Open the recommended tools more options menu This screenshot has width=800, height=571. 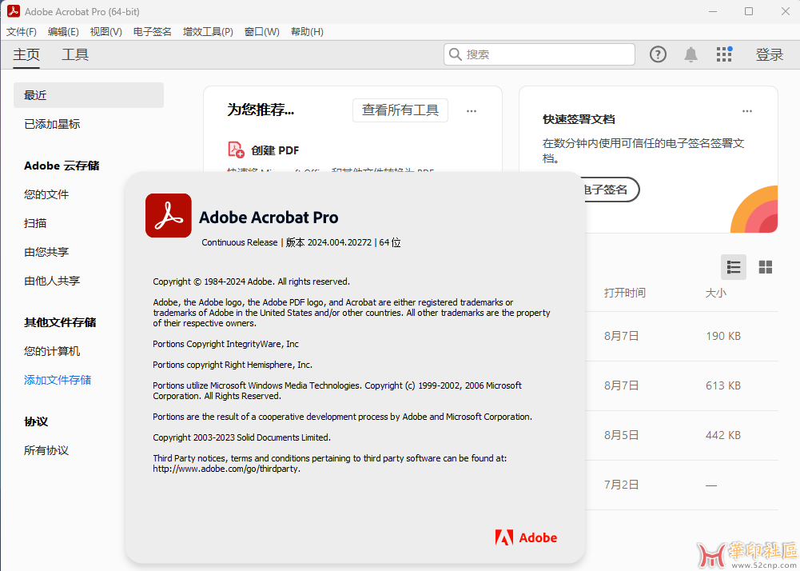[472, 111]
